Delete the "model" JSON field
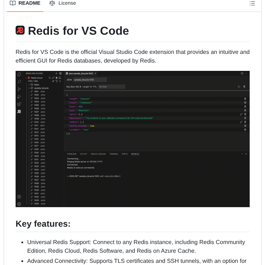Image resolution: width=266 pixels, height=265 pixels. 245,99
